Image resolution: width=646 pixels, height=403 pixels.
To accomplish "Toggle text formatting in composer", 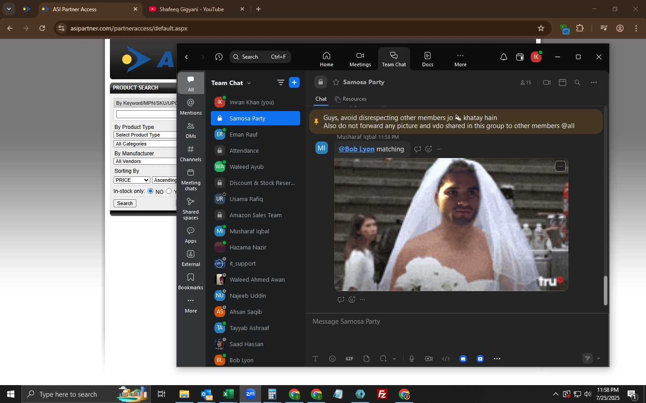I will pyautogui.click(x=315, y=359).
